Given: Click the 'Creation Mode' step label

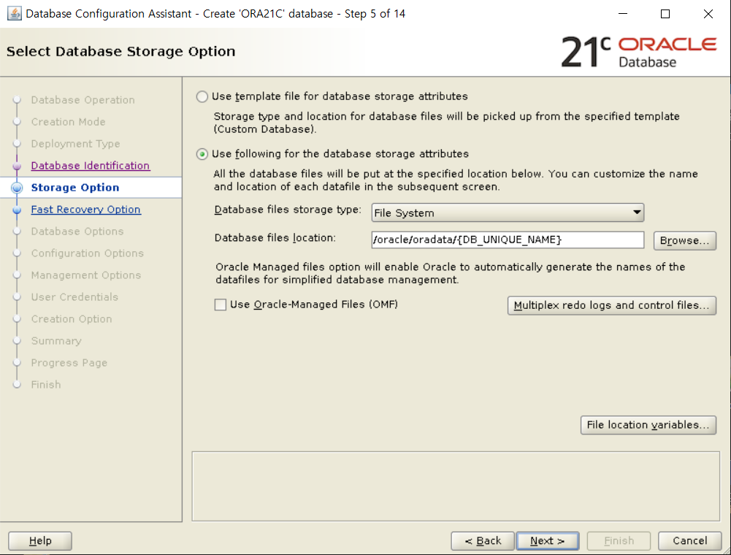Looking at the screenshot, I should coord(68,122).
